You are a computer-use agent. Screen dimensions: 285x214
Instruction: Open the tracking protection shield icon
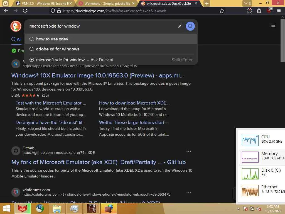(53, 11)
